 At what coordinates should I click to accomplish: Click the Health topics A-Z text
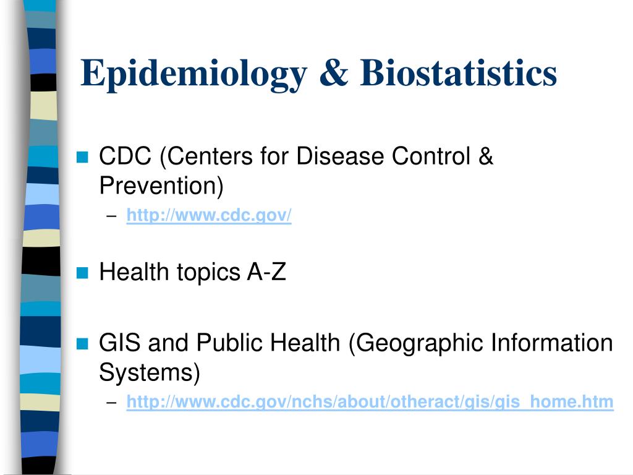coord(193,273)
